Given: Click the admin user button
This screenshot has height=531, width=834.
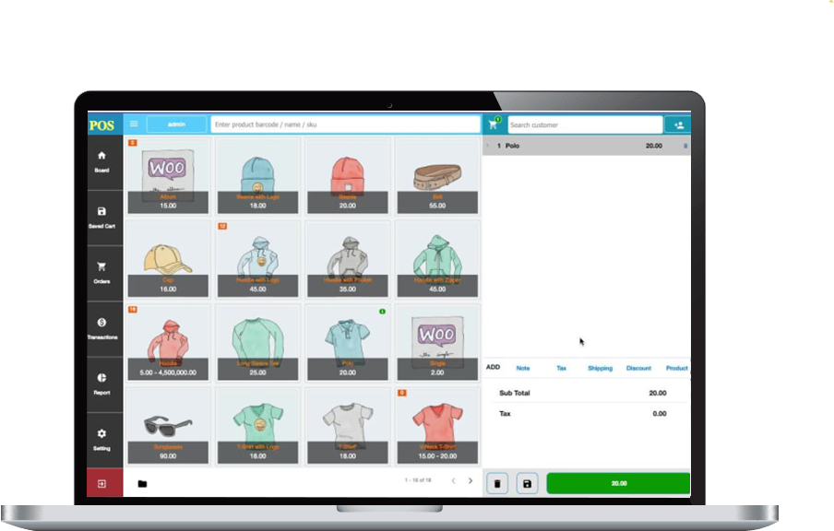Looking at the screenshot, I should [176, 124].
